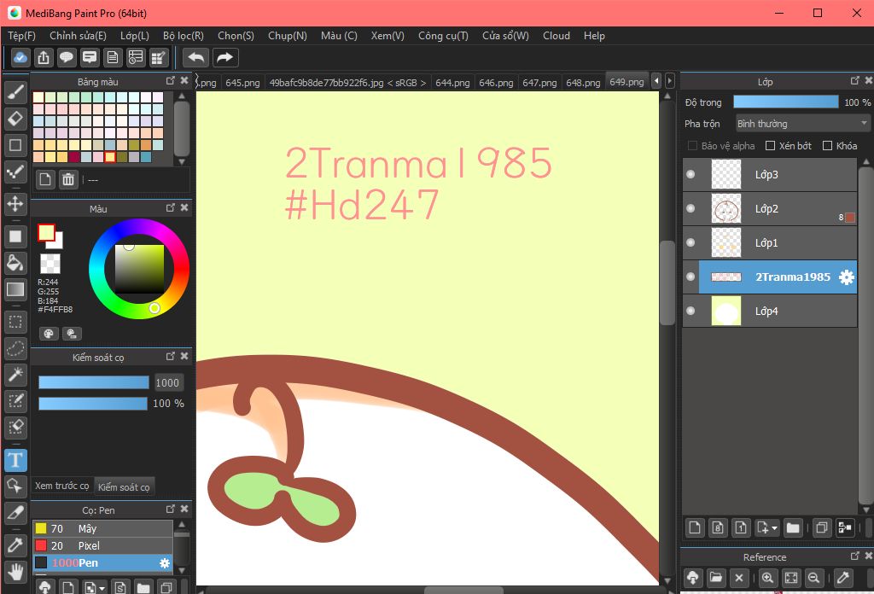
Task: Pop out the Lớp layers panel
Action: [854, 81]
